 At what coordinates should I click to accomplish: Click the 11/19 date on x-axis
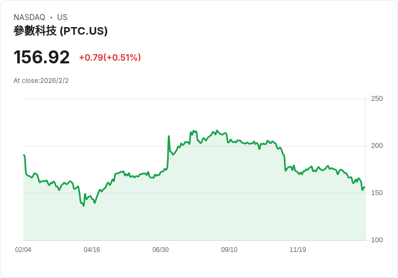pos(298,250)
